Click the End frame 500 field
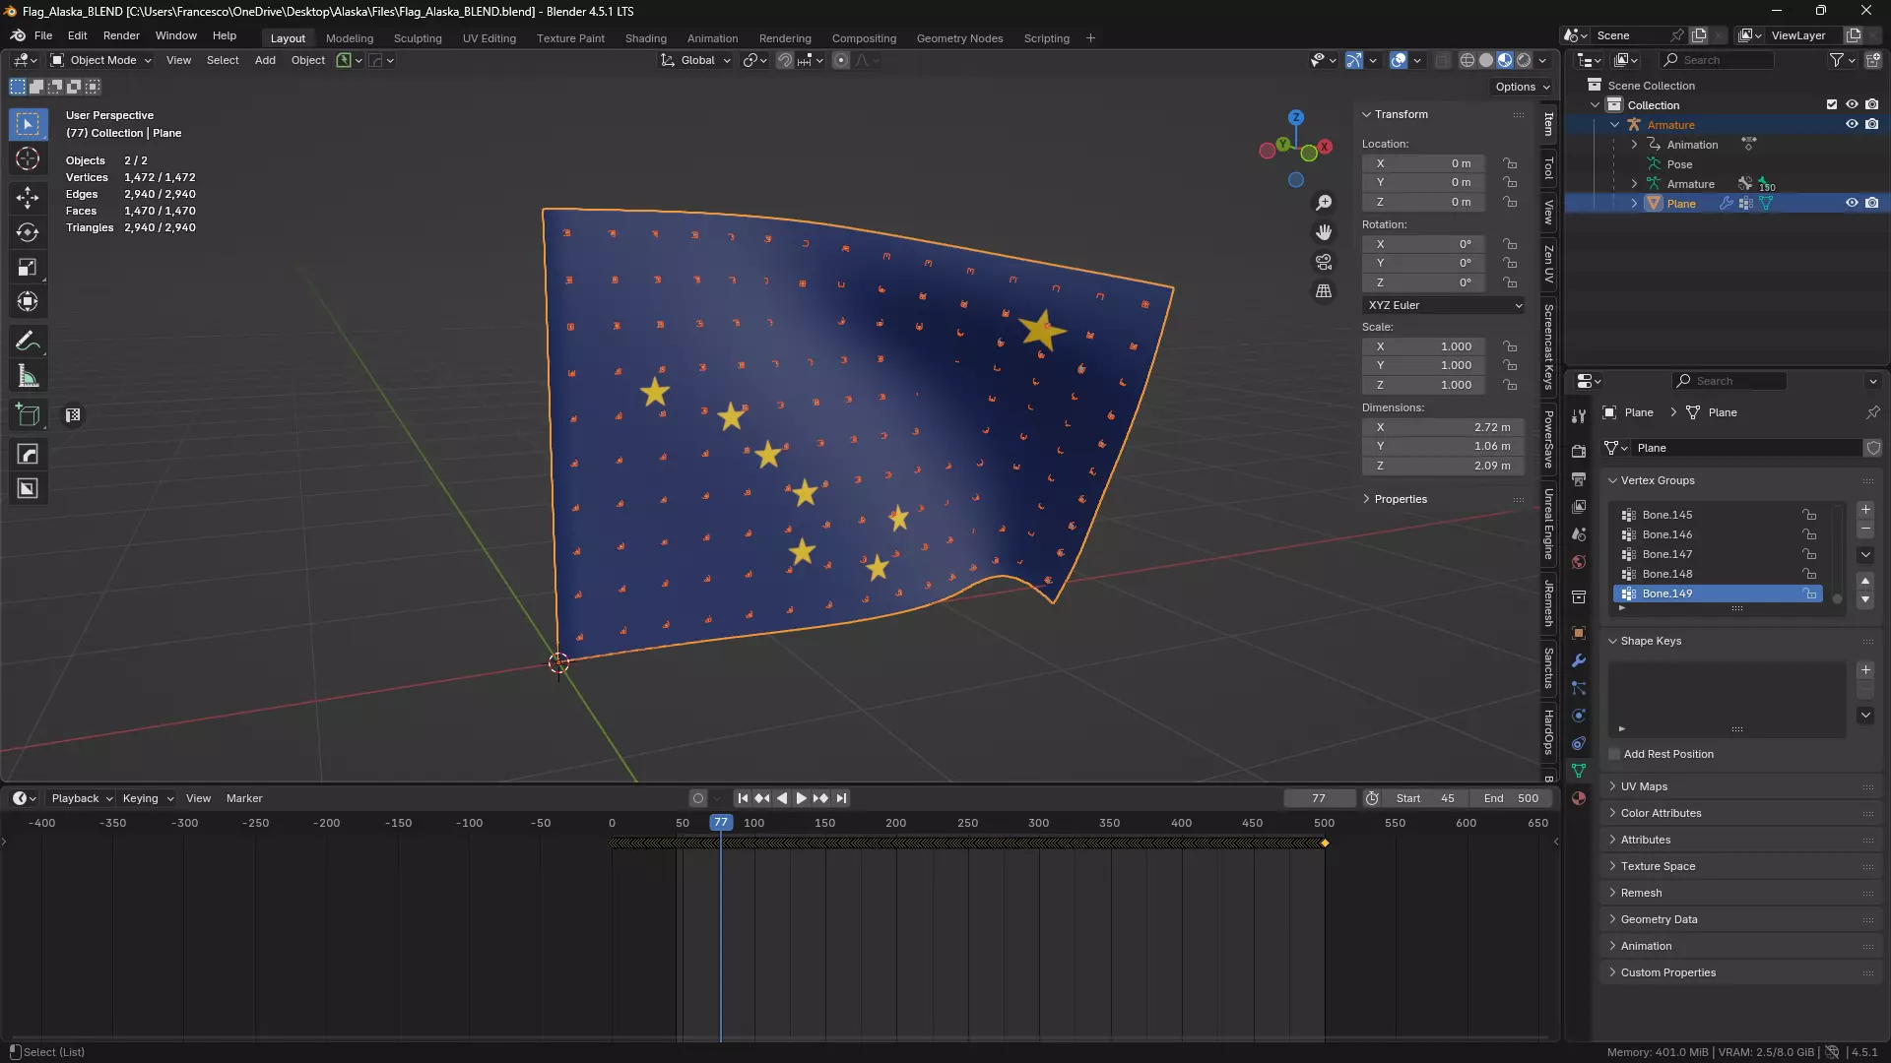The height and width of the screenshot is (1063, 1891). (x=1511, y=798)
